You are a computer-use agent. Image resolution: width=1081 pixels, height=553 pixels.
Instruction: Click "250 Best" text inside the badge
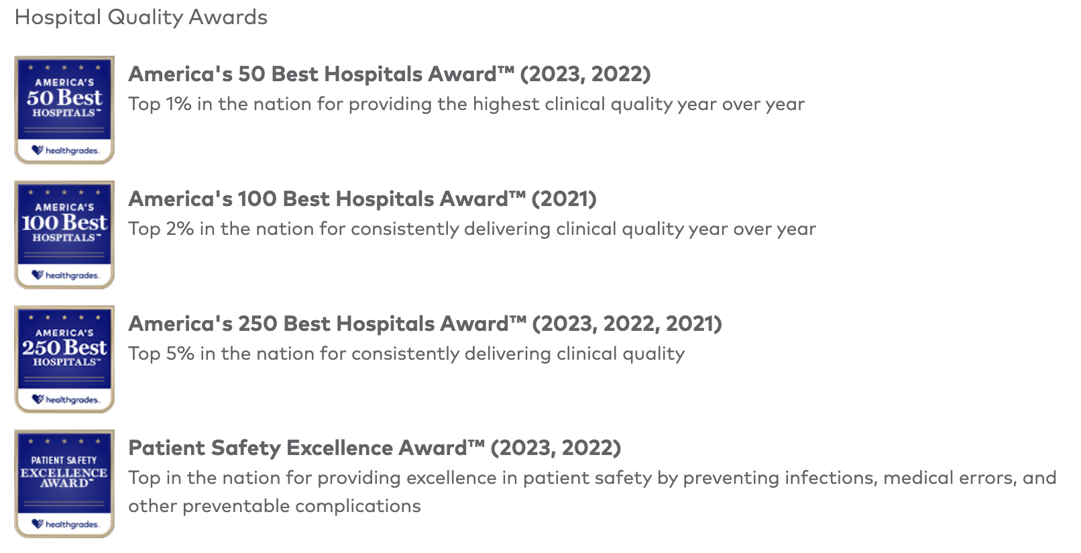click(x=64, y=347)
